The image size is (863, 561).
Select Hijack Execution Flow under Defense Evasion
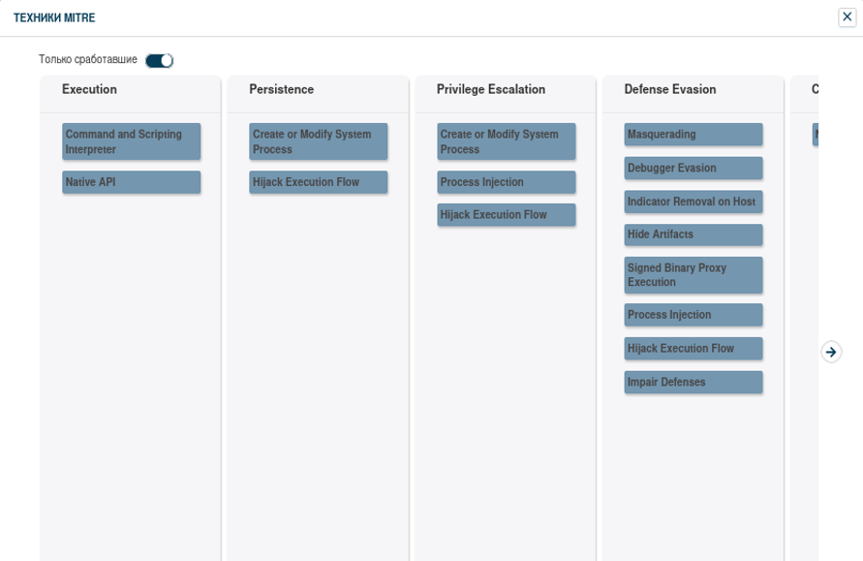(693, 349)
